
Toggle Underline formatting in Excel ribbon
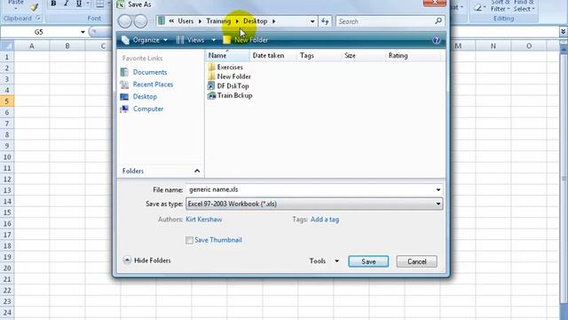[79, 4]
